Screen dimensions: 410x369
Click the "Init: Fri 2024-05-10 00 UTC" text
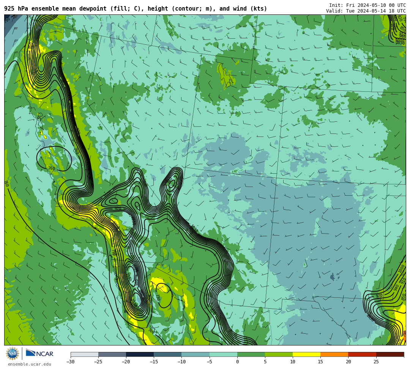coord(367,5)
